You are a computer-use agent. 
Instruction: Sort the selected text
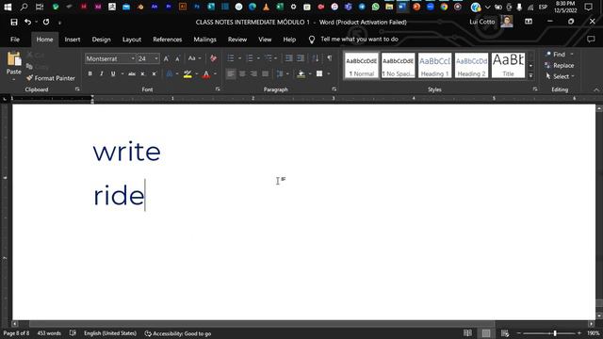coord(316,58)
